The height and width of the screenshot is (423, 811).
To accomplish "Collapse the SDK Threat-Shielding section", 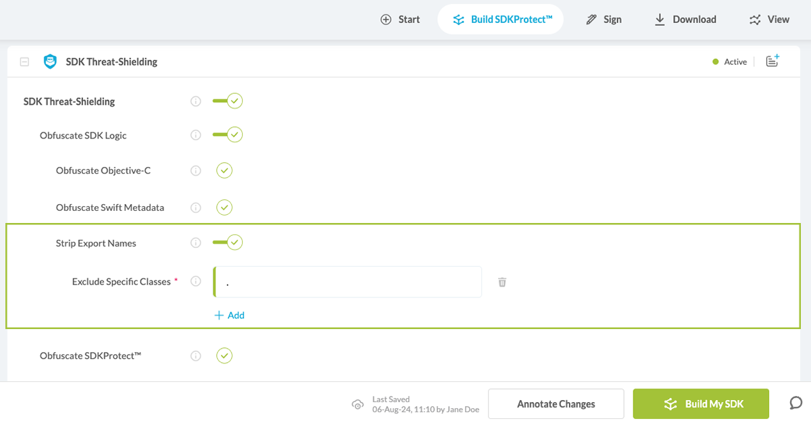I will pyautogui.click(x=24, y=61).
